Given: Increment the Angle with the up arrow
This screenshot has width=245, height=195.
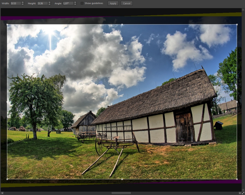Looking at the screenshot, I should 75,2.
